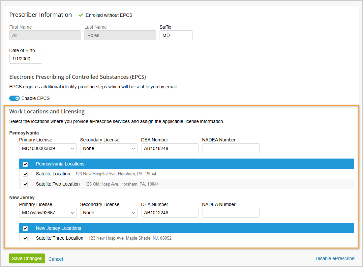Open Pennsylvania Primary License dropdown
Screen dimensions: 363x267
point(48,149)
